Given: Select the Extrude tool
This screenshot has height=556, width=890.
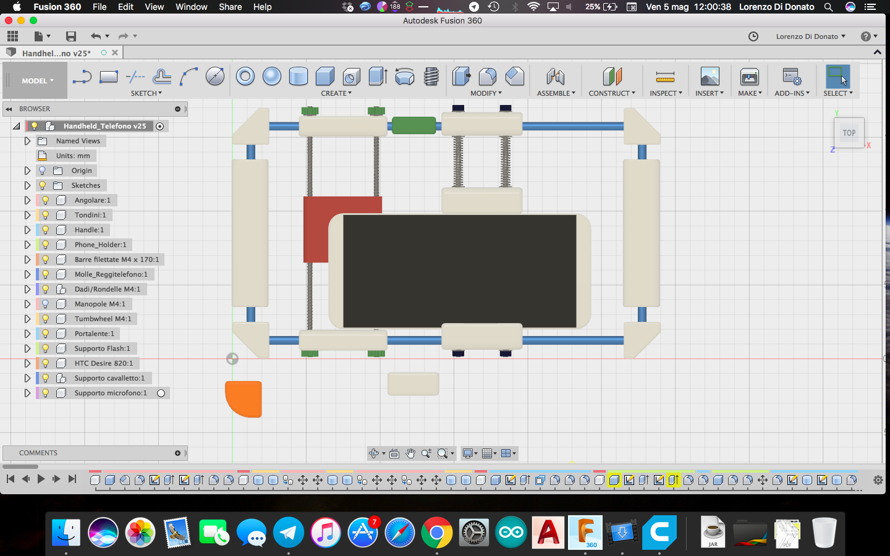Looking at the screenshot, I should pyautogui.click(x=378, y=77).
